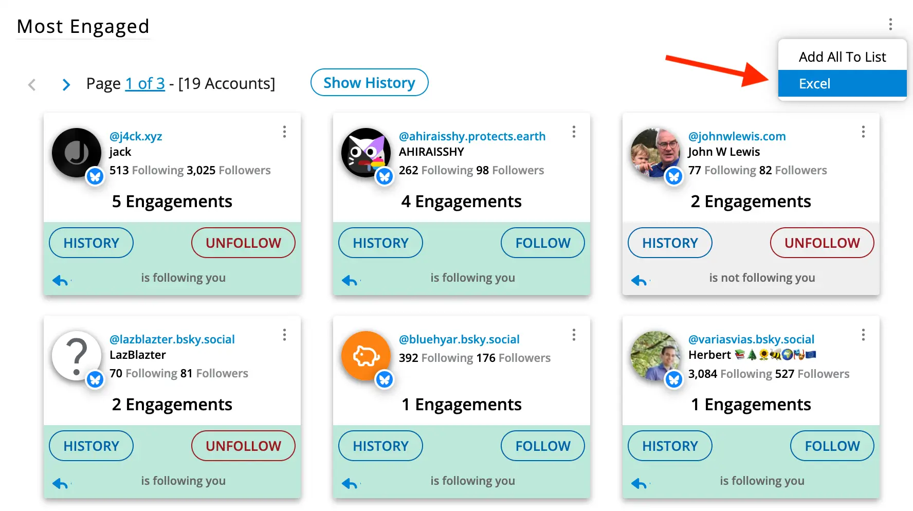
Task: Click the reply arrow on jack's card
Action: pos(60,280)
